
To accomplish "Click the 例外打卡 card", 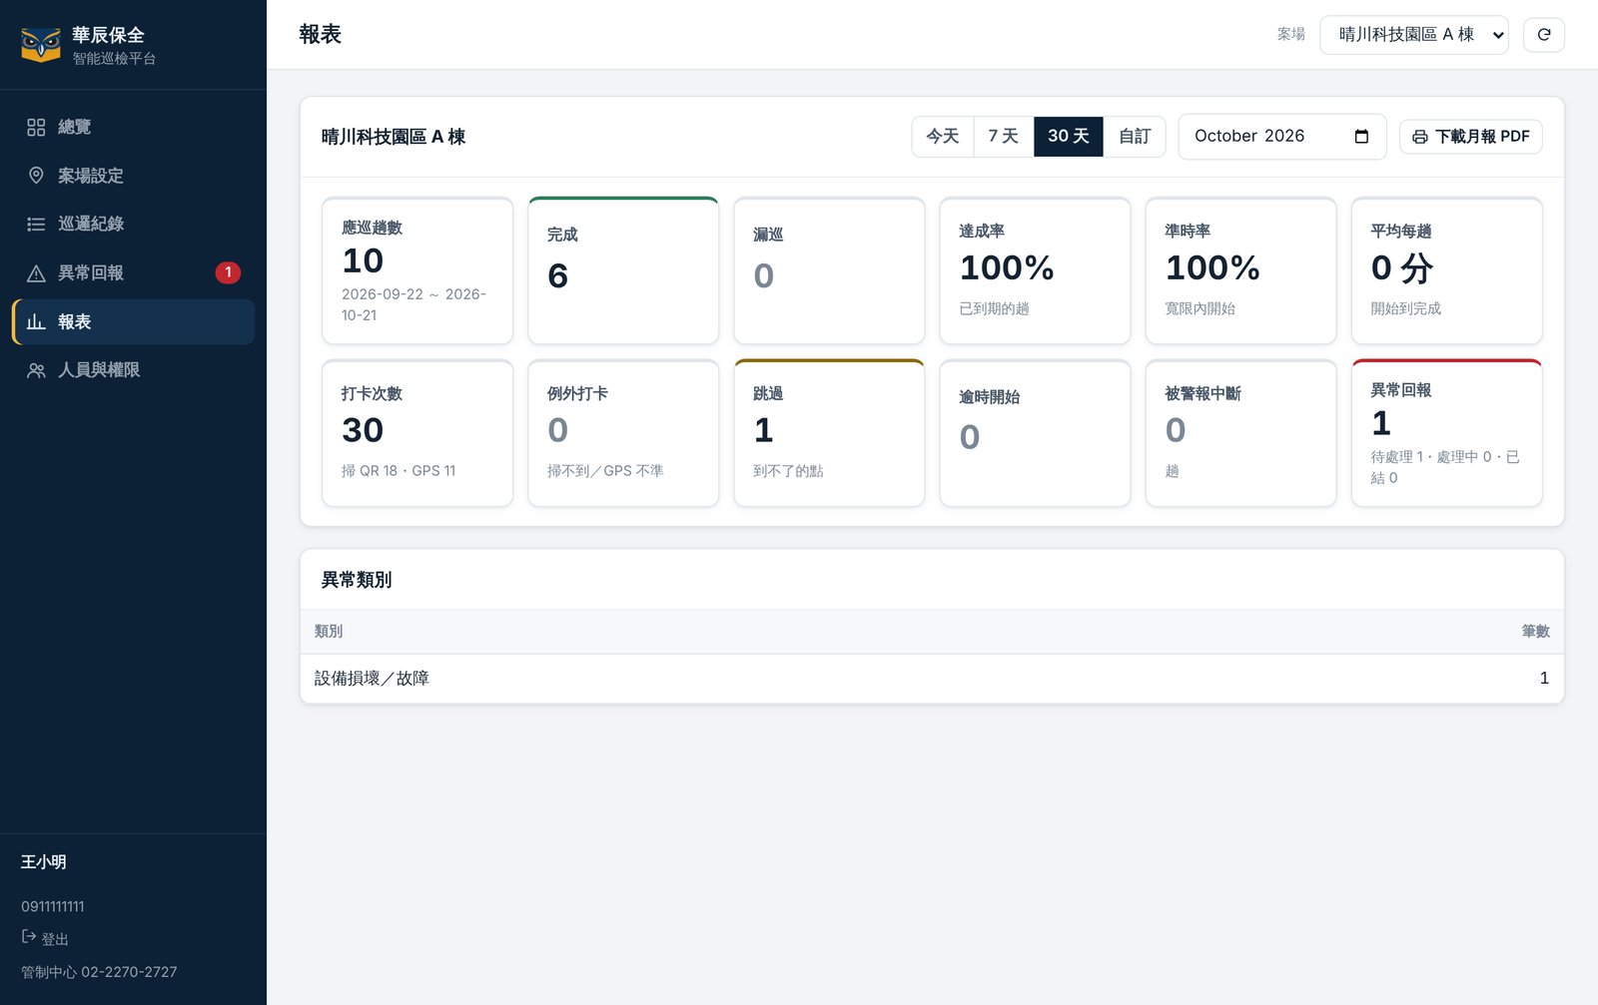I will pos(623,433).
